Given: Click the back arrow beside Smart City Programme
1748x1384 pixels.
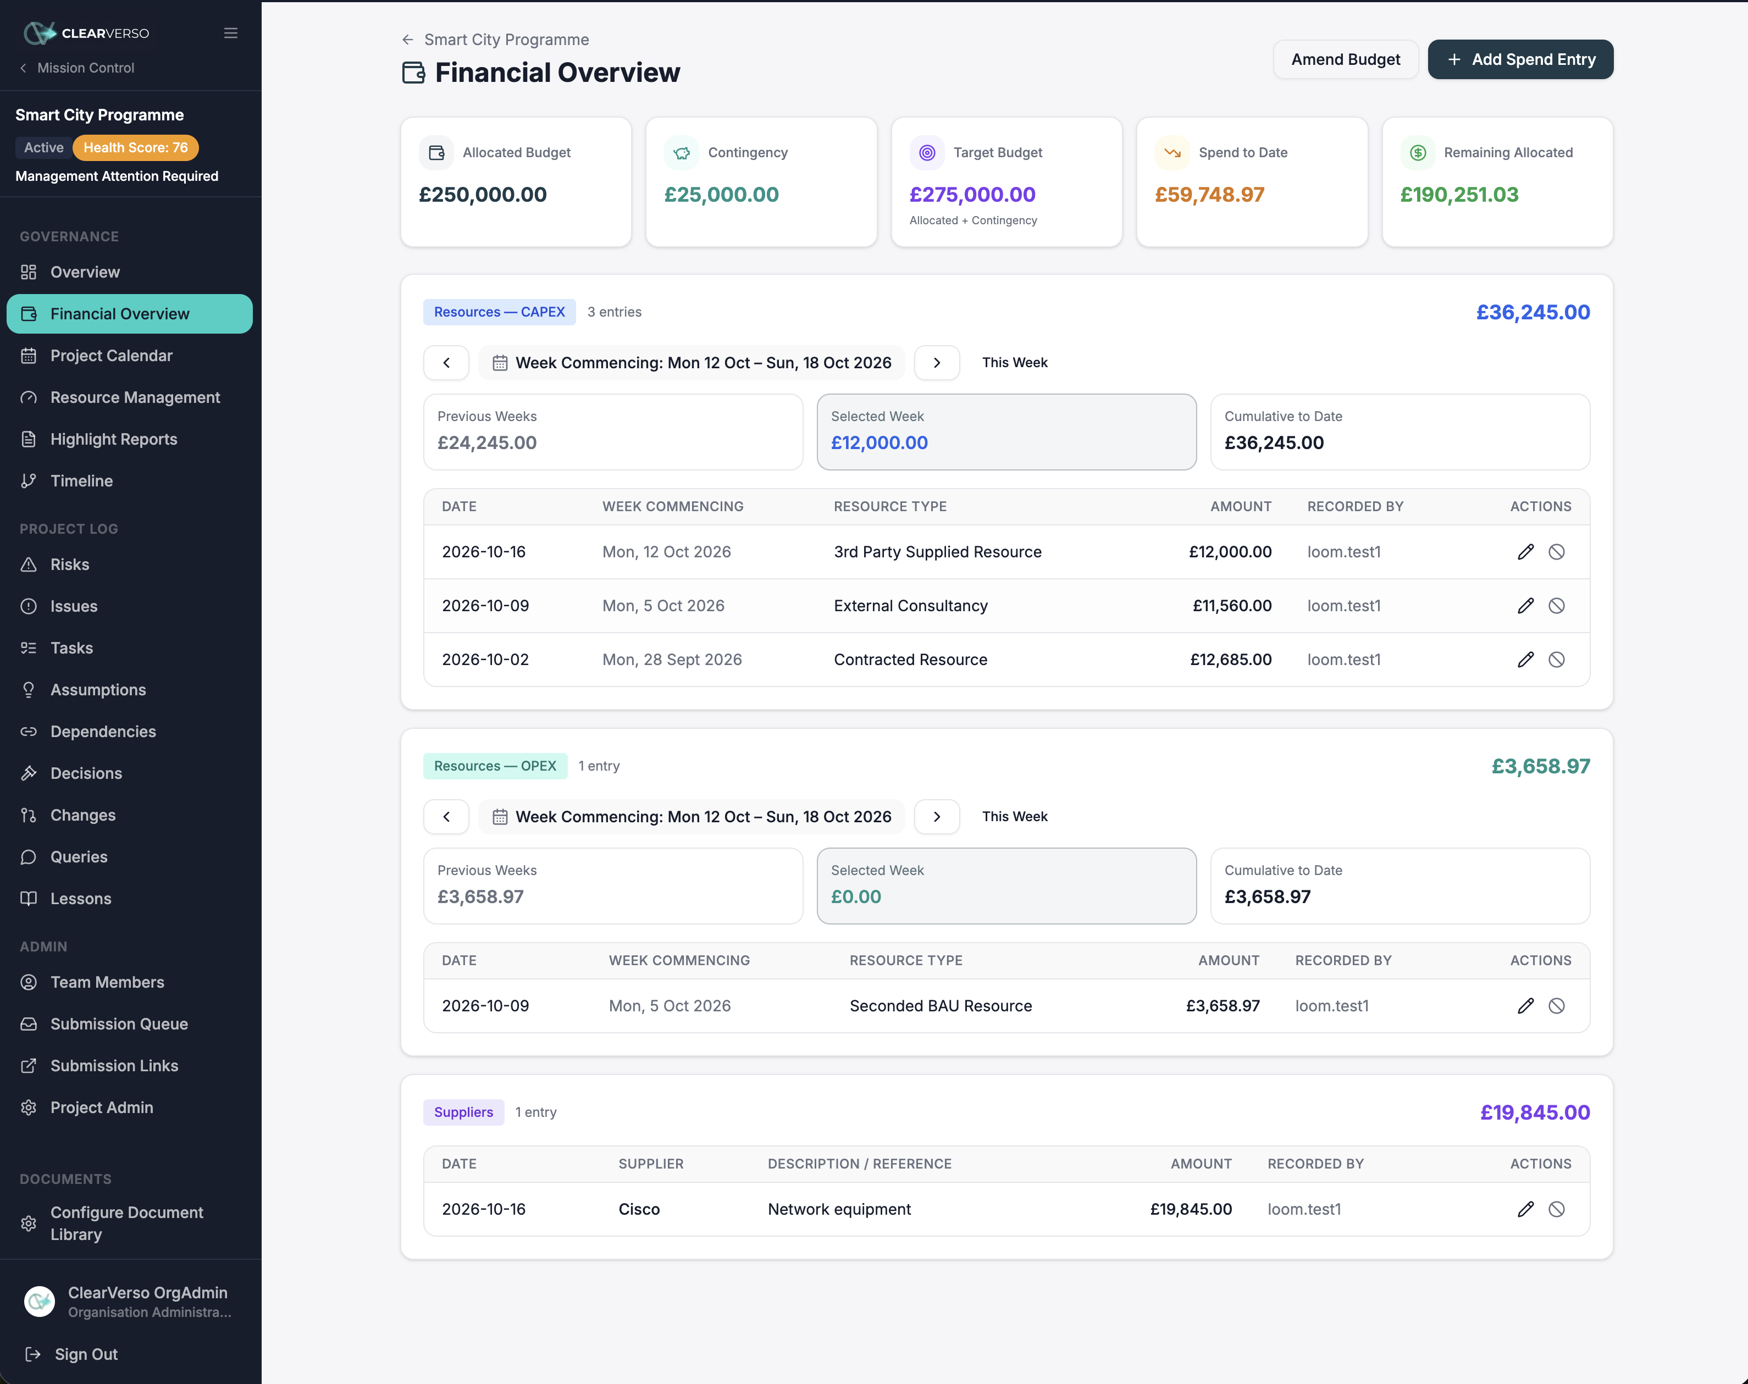Looking at the screenshot, I should click(x=408, y=40).
